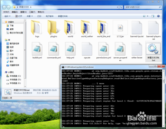Screen dimensions: 166x129
Task: Click the Explorer back navigation button
Action: point(4,7)
